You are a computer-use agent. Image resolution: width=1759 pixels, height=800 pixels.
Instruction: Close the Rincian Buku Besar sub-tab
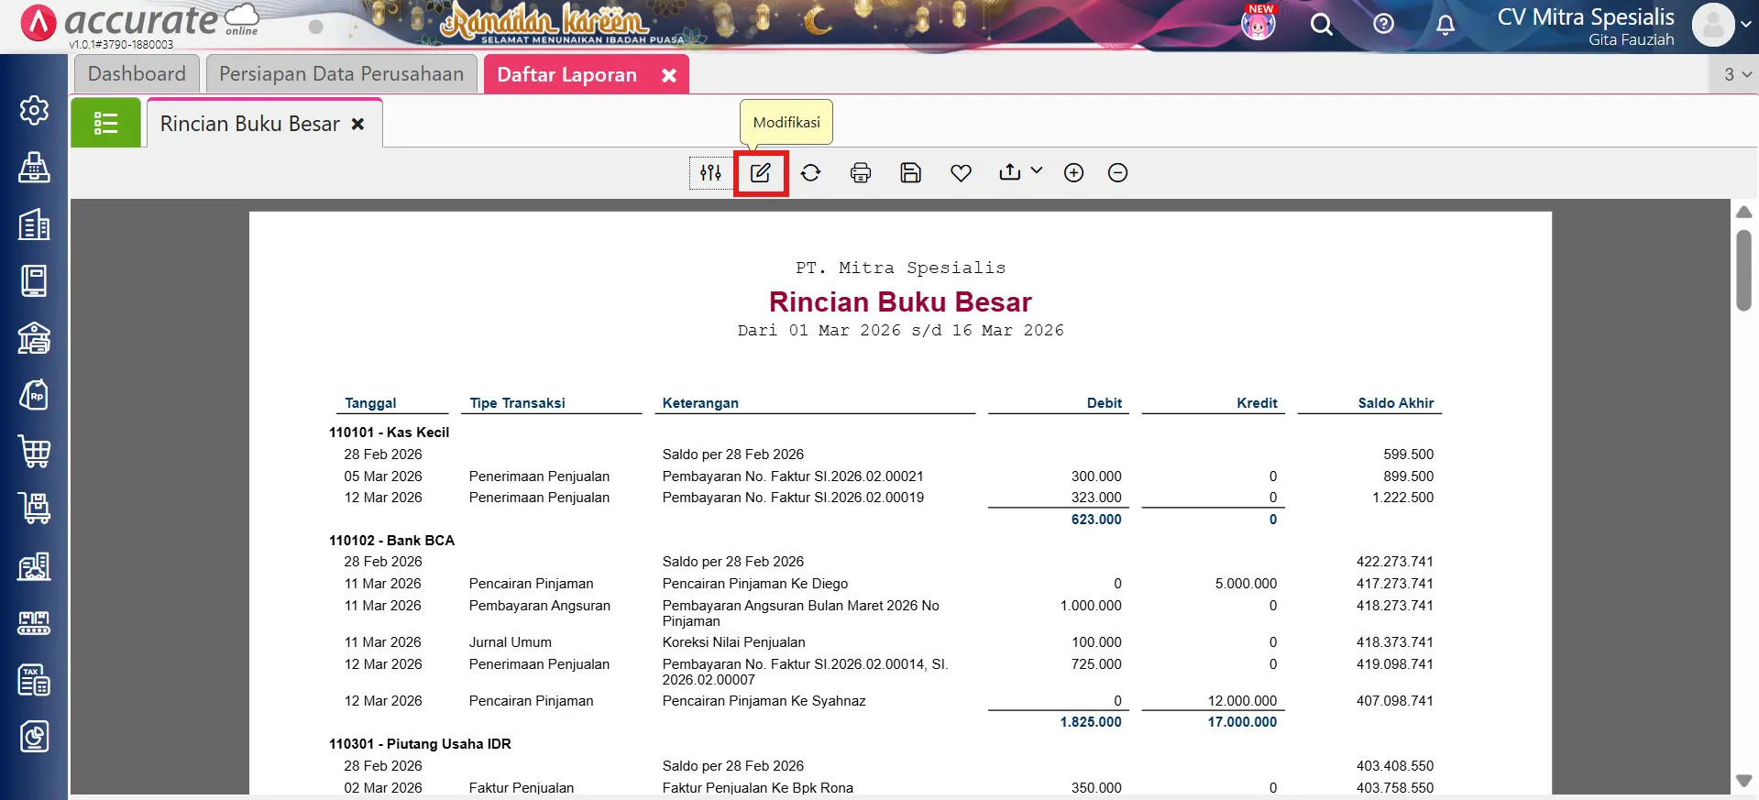tap(358, 124)
